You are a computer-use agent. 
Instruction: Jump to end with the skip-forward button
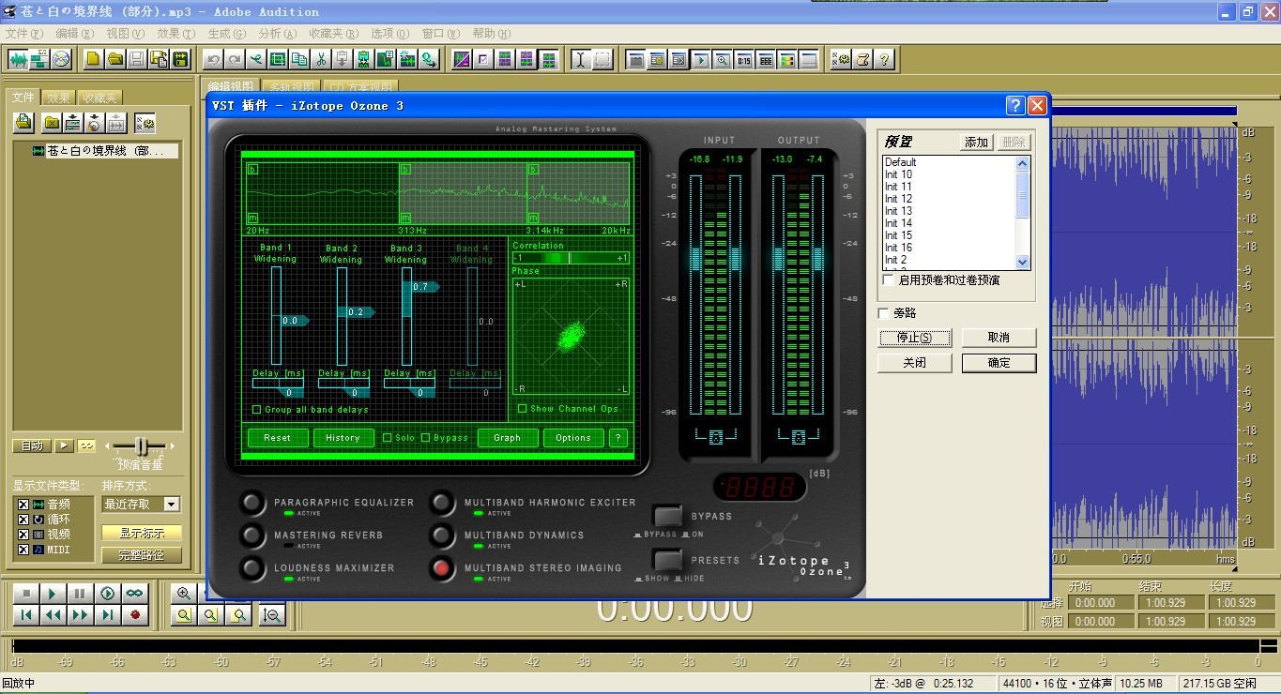pyautogui.click(x=108, y=615)
